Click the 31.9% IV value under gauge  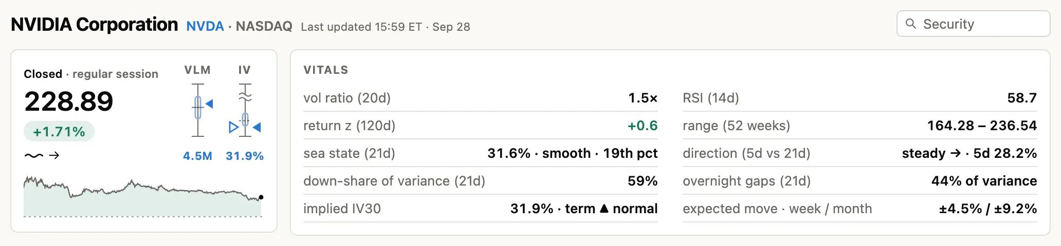[x=245, y=156]
